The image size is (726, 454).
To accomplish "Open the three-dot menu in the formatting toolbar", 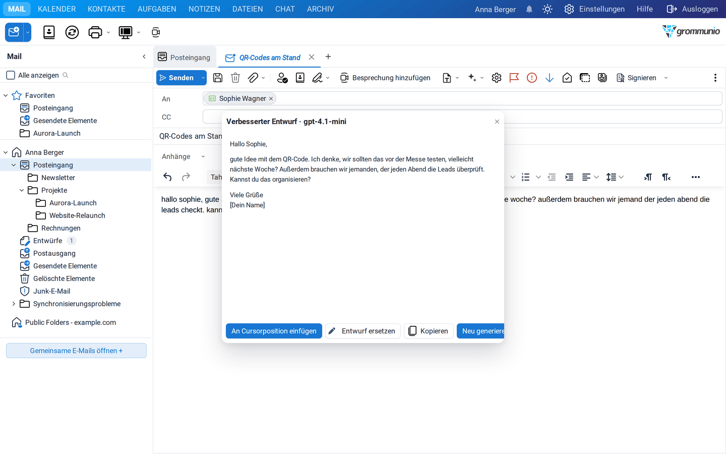I will 696,177.
